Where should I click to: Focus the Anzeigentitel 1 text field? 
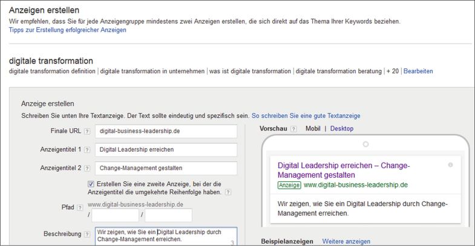pyautogui.click(x=166, y=150)
